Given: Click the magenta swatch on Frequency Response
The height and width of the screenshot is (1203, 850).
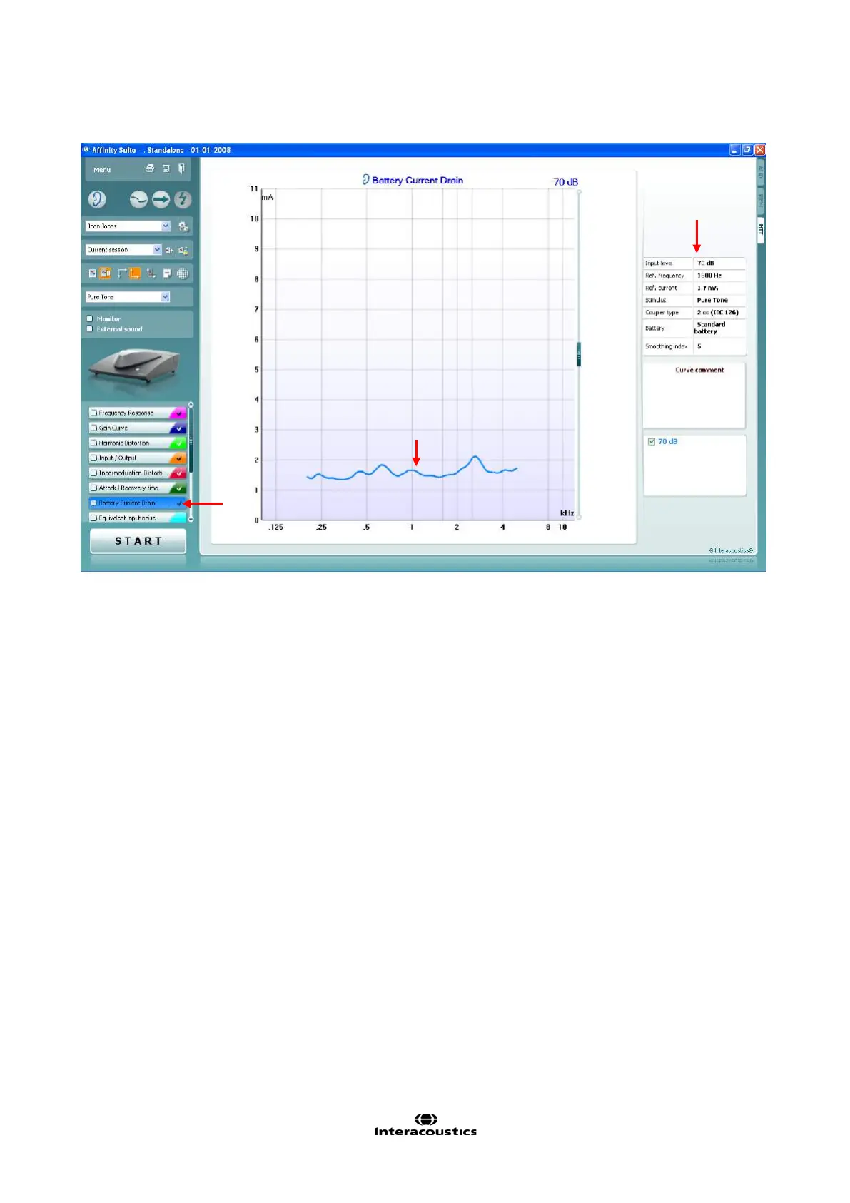Looking at the screenshot, I should coord(178,413).
